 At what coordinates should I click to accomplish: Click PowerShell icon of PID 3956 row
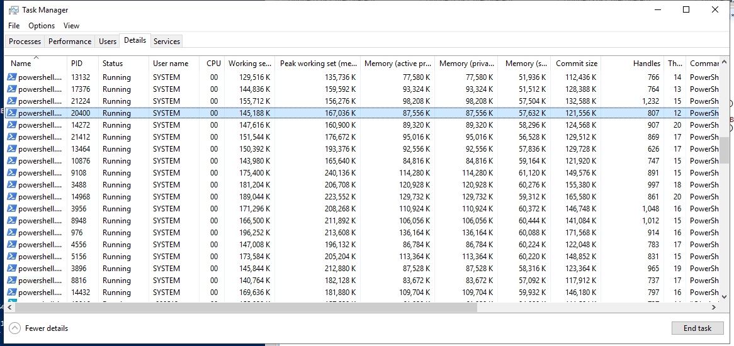(x=12, y=208)
